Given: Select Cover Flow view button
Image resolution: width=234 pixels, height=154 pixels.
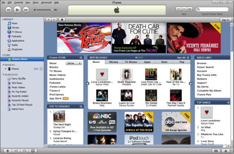Looking at the screenshot, I should click(x=190, y=9).
